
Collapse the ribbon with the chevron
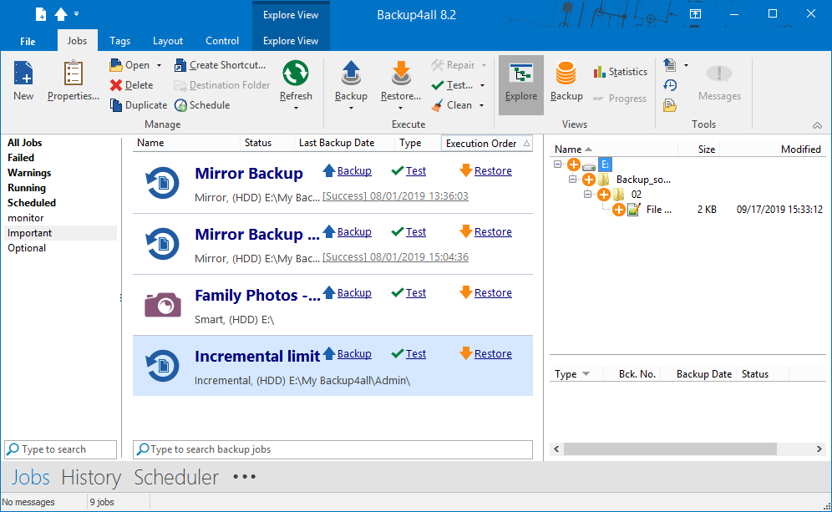click(817, 125)
